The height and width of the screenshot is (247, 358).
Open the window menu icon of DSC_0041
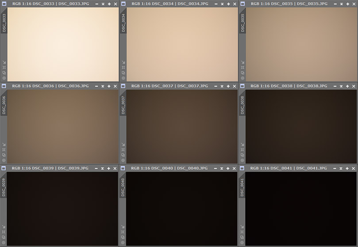point(242,168)
